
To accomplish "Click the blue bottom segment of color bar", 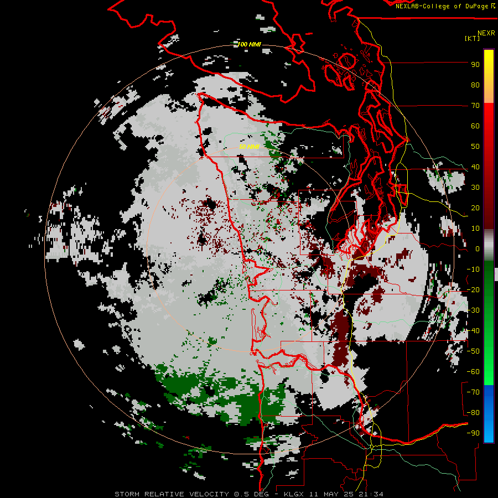I will tap(489, 414).
